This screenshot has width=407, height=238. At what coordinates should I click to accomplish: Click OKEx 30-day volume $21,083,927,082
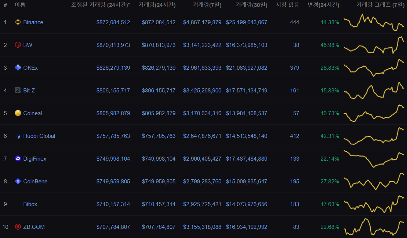pyautogui.click(x=247, y=68)
